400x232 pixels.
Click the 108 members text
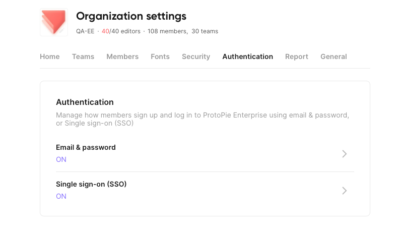click(x=167, y=31)
